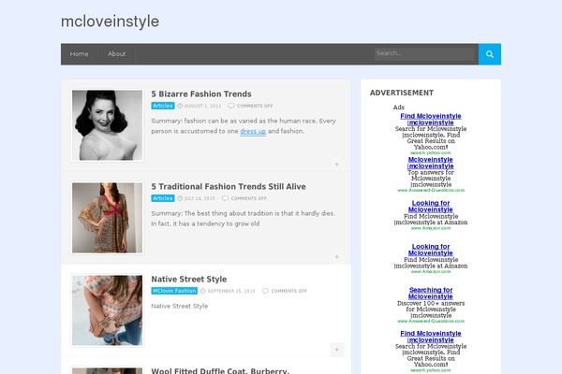
Task: Open 5 Traditional Fashion Trends Still Alive post
Action: [229, 186]
